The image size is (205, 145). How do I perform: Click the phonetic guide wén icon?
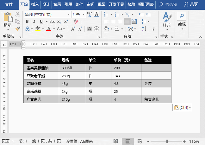coord(90,14)
